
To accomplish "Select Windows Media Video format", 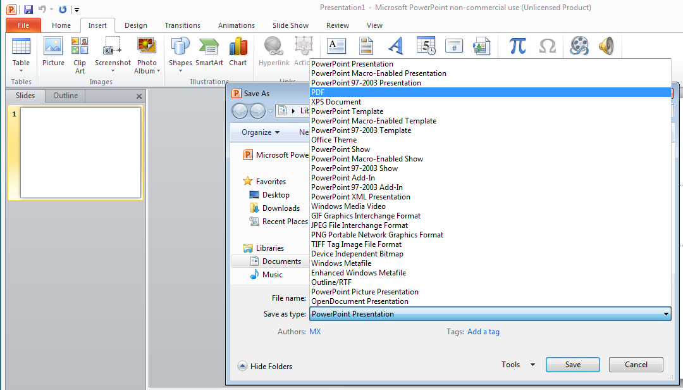I will click(491, 206).
